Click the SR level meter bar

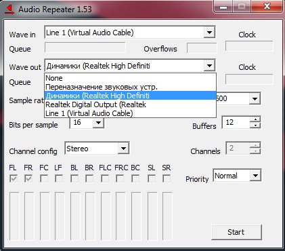coord(167,216)
